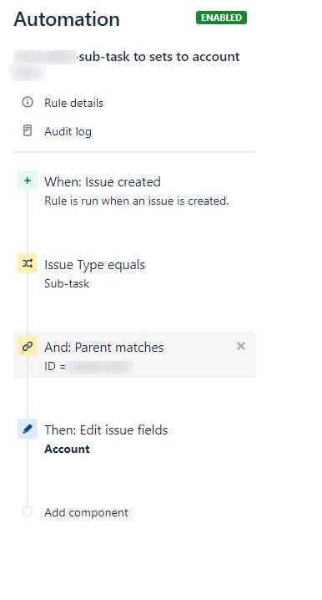
Task: Select And: Parent matches condition
Action: click(x=134, y=355)
